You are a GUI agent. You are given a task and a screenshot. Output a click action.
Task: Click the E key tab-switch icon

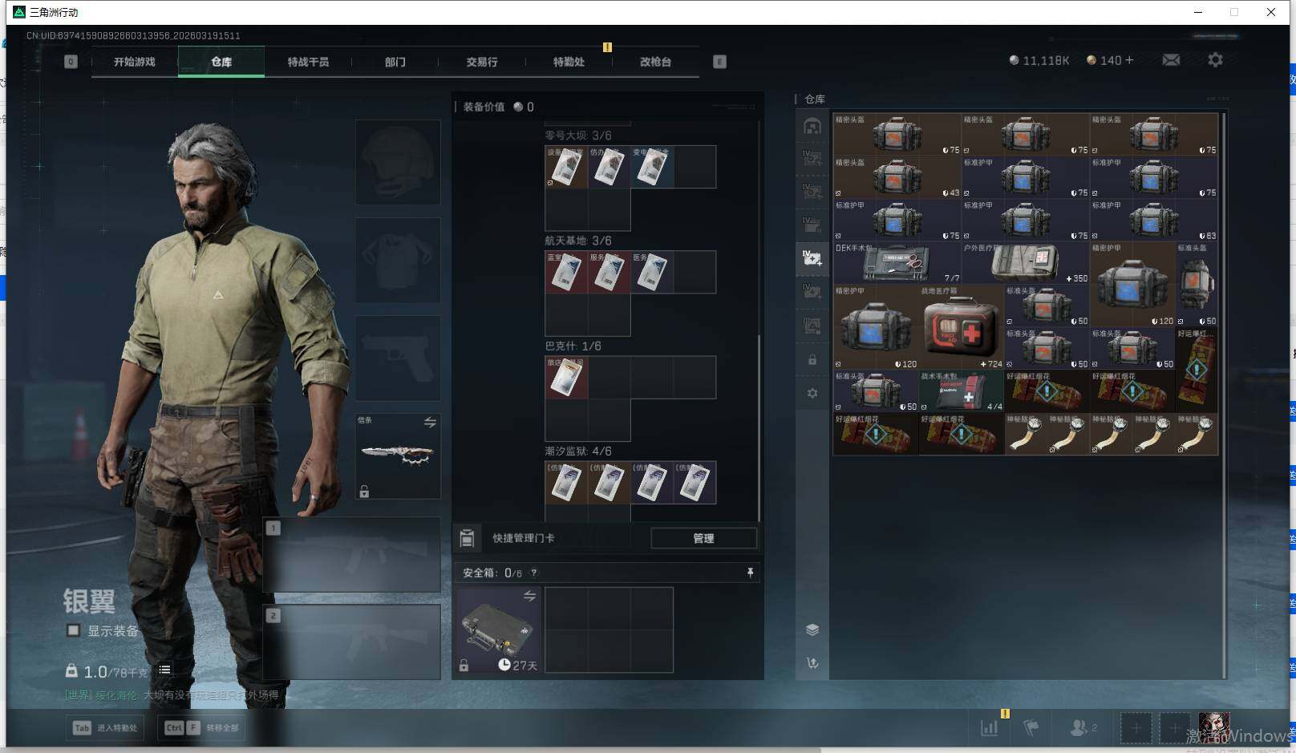point(719,62)
